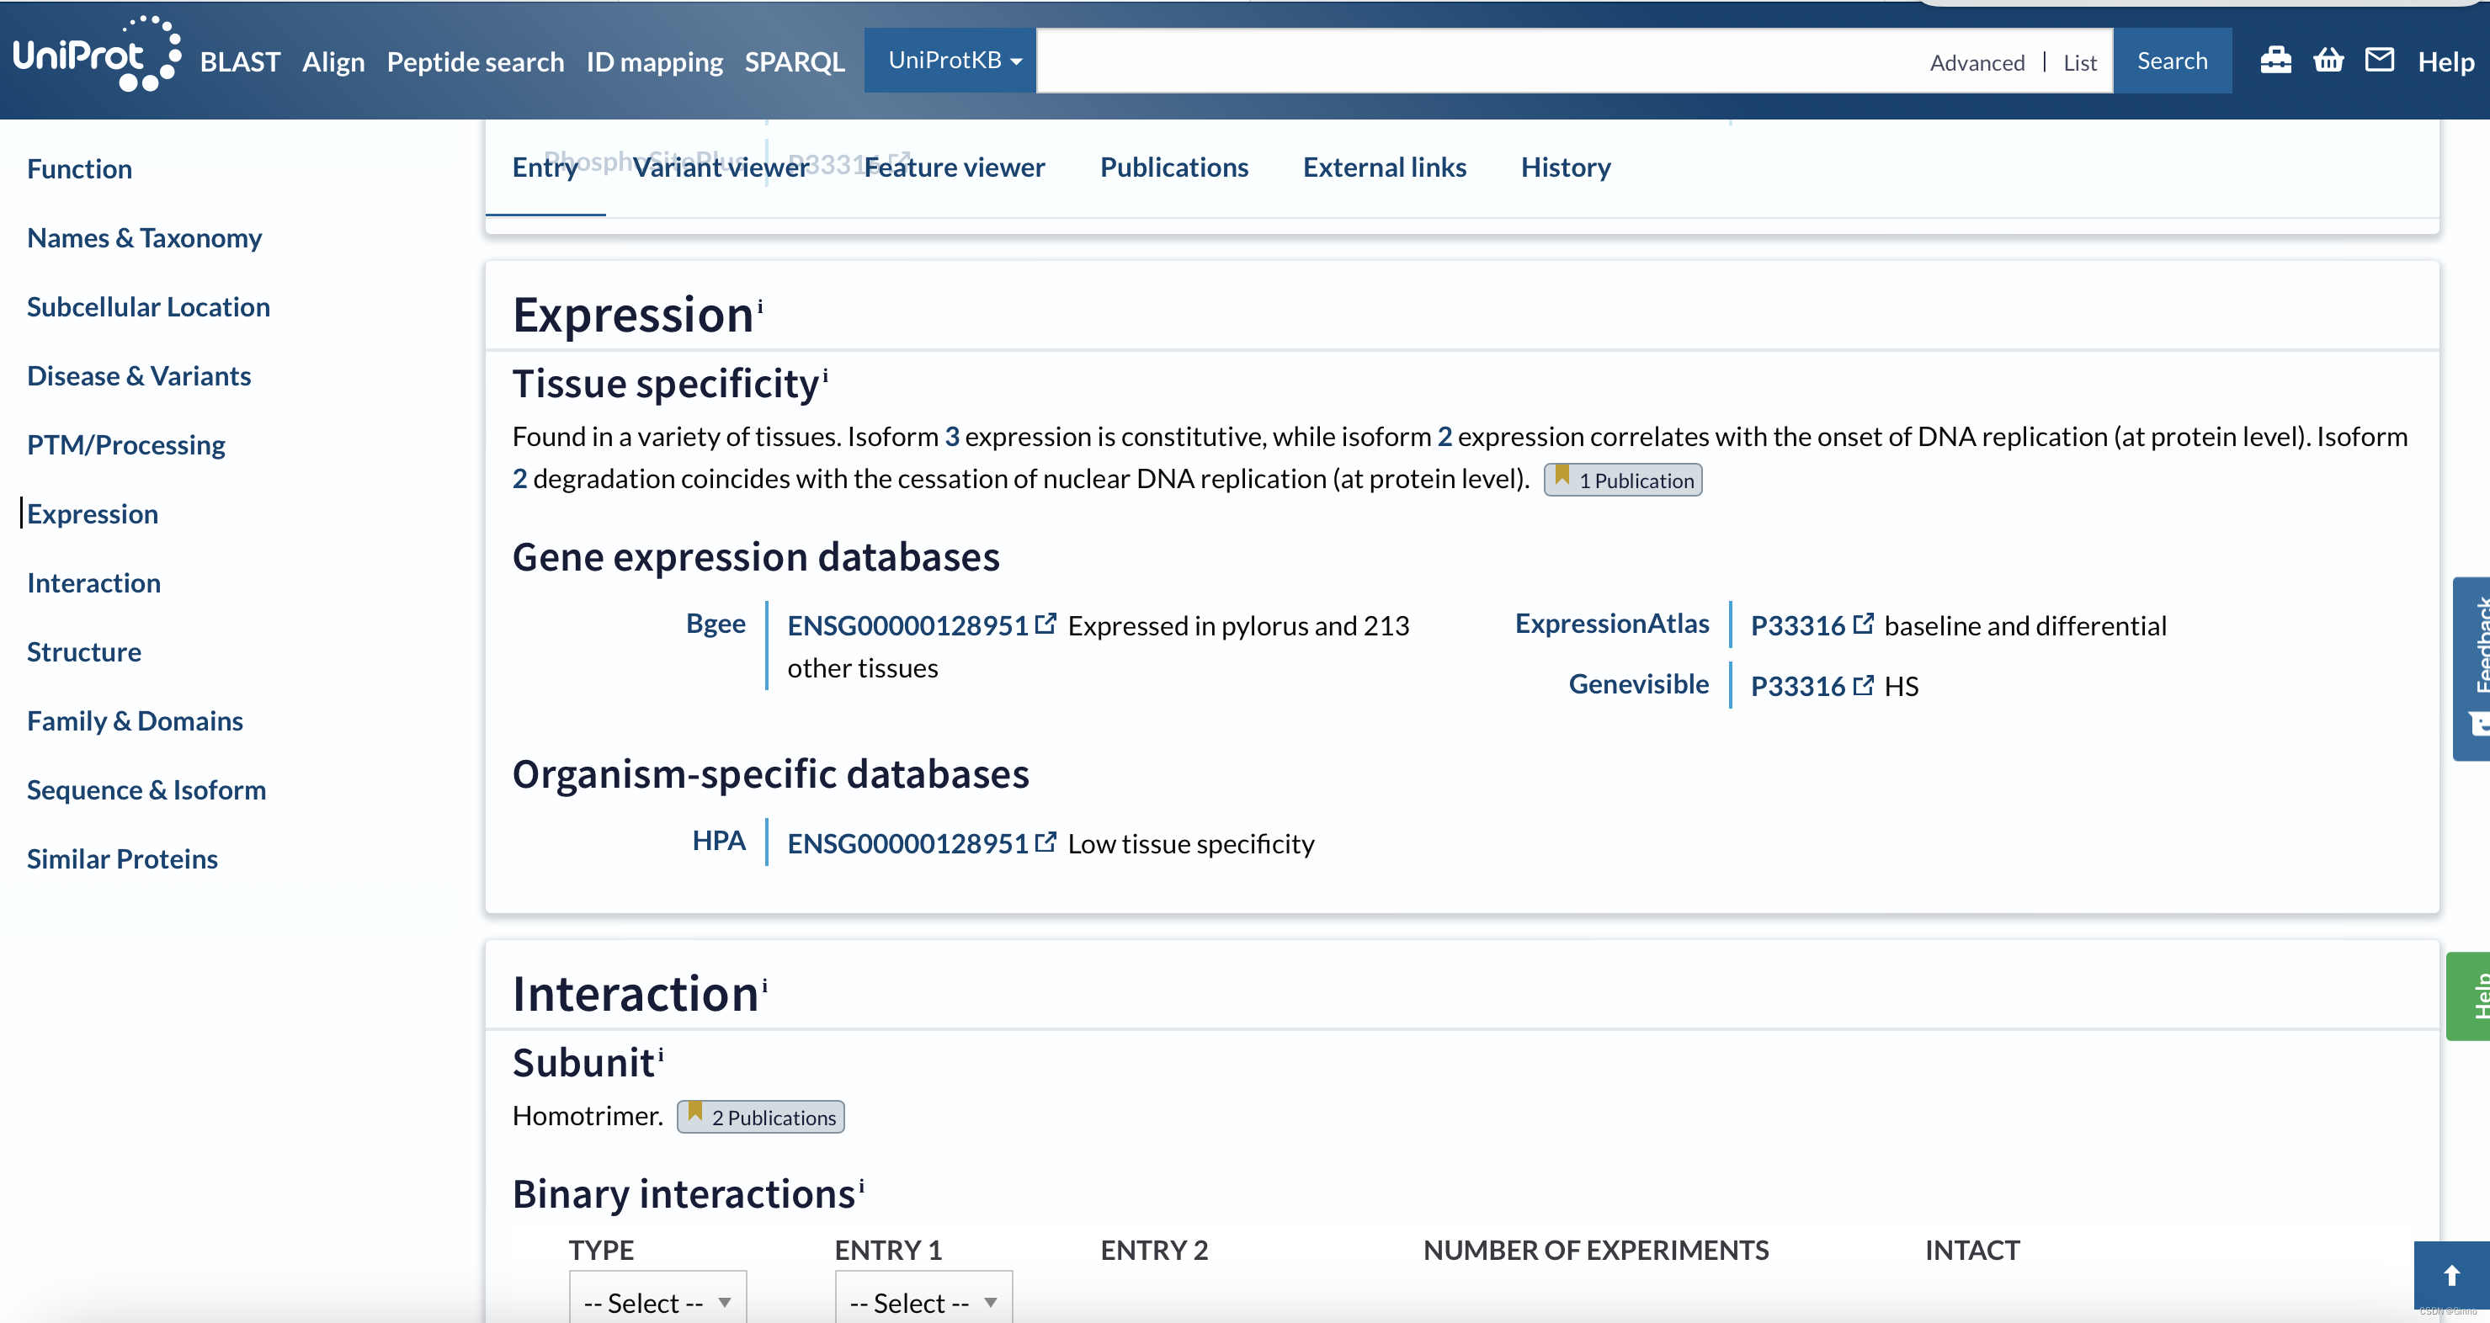Open the basket icon

point(2328,60)
